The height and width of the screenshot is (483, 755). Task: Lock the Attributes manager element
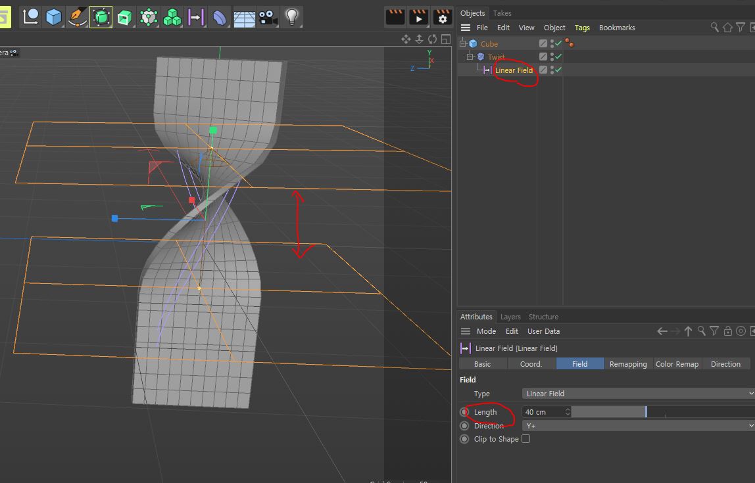click(x=727, y=331)
